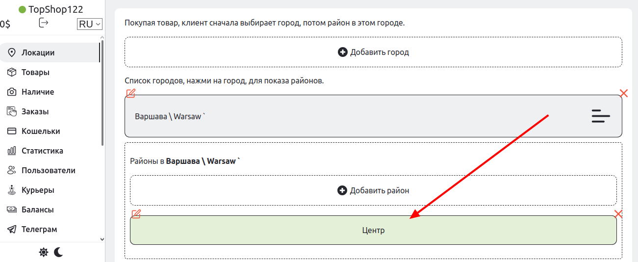Image resolution: width=638 pixels, height=262 pixels.
Task: Click the Пользователи people icon
Action: coord(12,170)
